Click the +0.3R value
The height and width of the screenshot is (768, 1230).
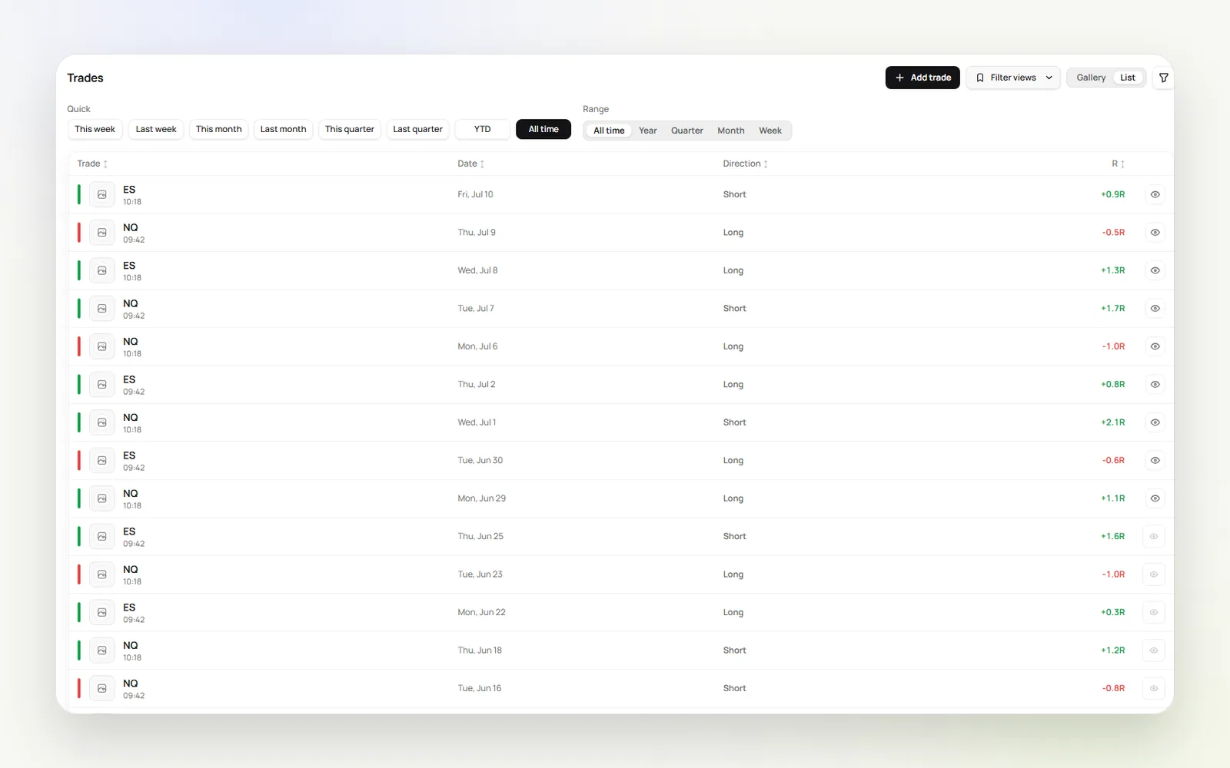tap(1112, 613)
